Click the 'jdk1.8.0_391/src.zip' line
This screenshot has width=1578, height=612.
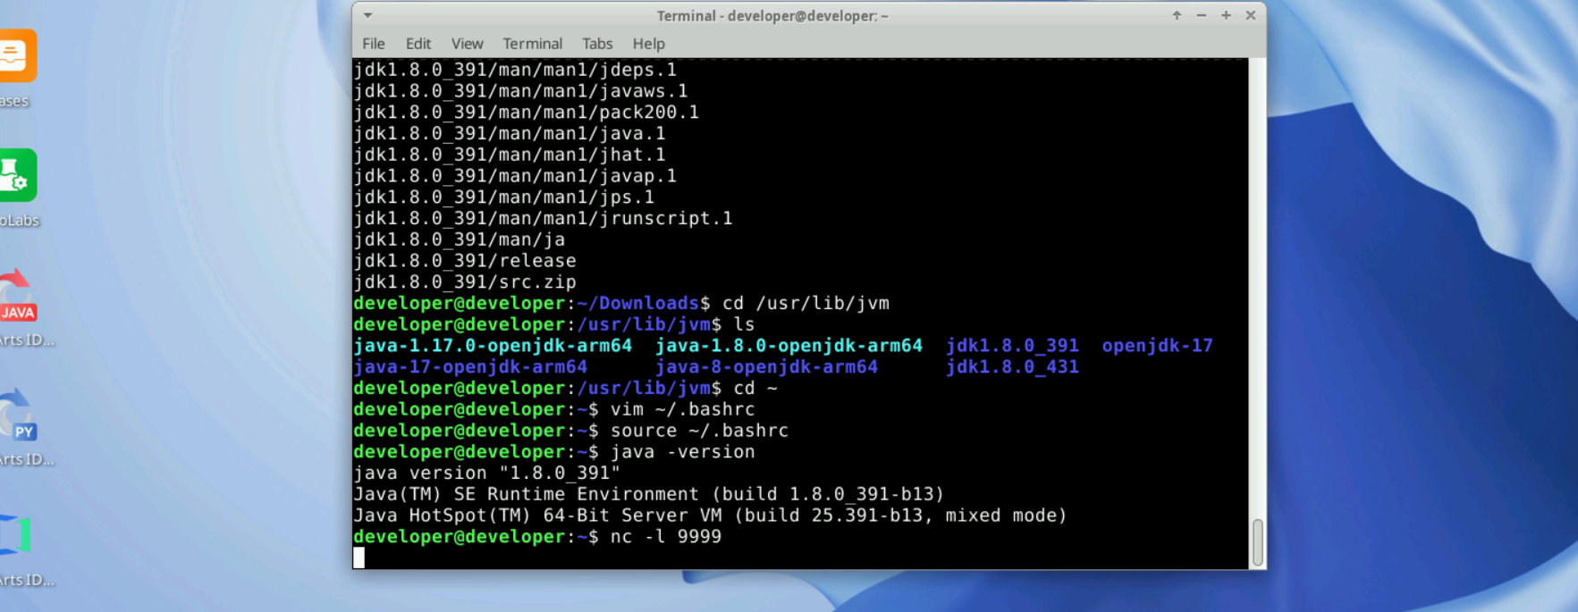[465, 282]
